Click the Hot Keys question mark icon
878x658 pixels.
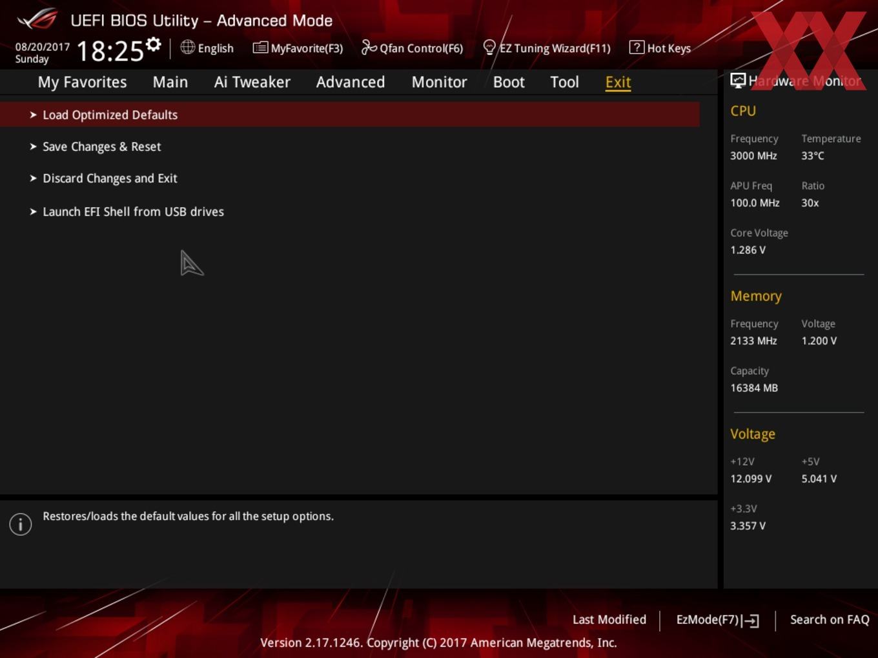pyautogui.click(x=637, y=47)
